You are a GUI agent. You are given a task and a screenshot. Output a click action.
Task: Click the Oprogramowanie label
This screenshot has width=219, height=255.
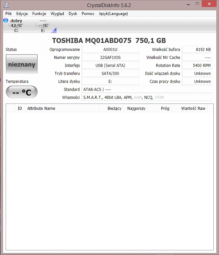[x=65, y=50]
